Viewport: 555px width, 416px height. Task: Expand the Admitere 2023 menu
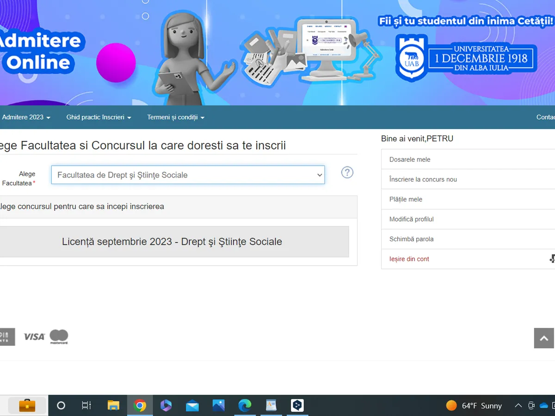click(x=26, y=117)
